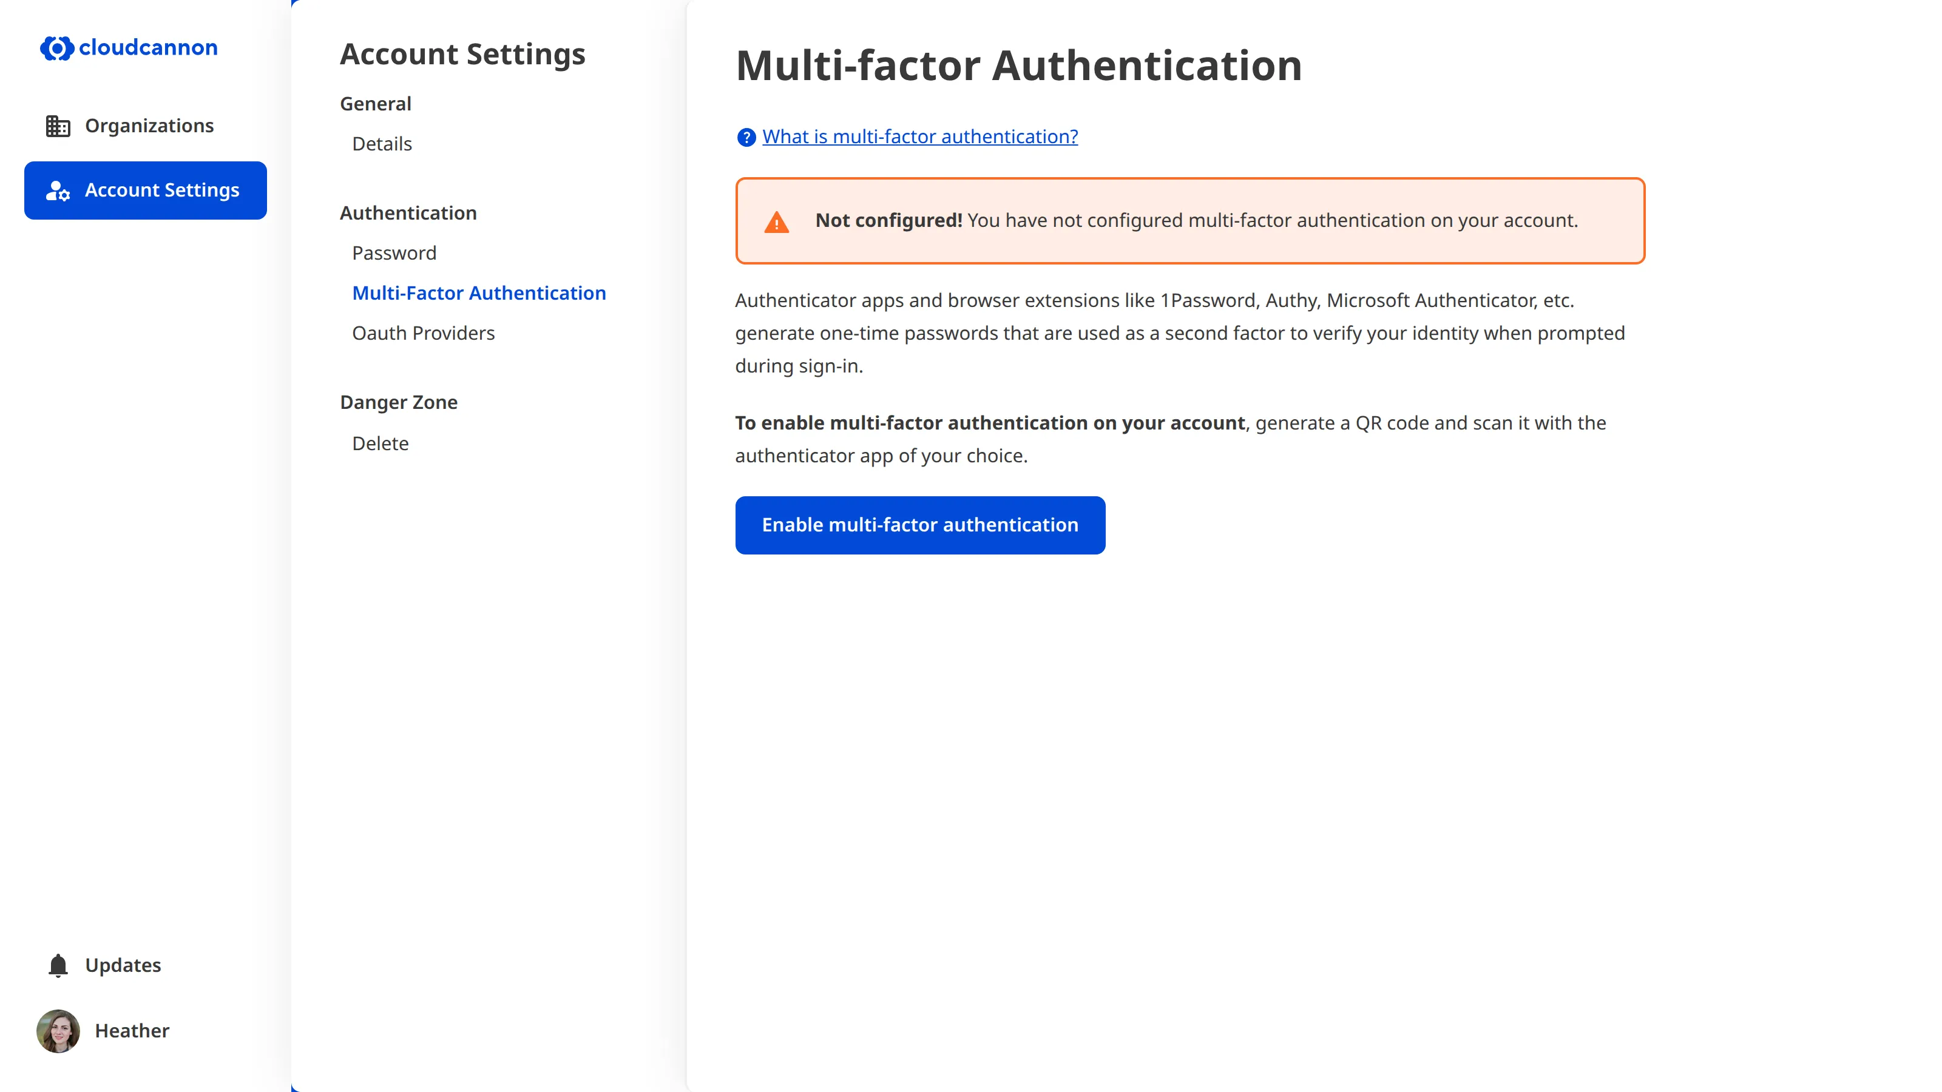Select Details under General settings
The width and height of the screenshot is (1942, 1092).
(x=382, y=143)
